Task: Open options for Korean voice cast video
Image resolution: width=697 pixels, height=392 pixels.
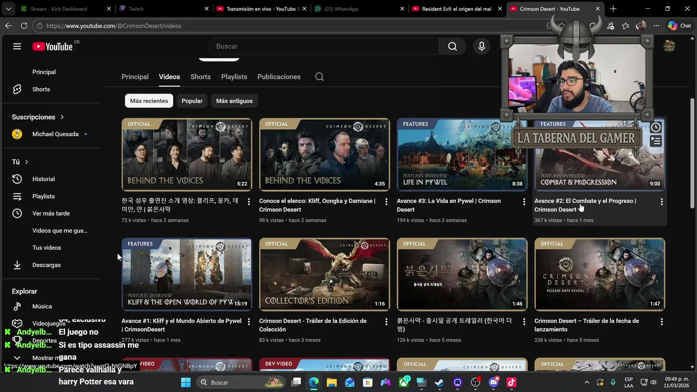Action: [249, 201]
